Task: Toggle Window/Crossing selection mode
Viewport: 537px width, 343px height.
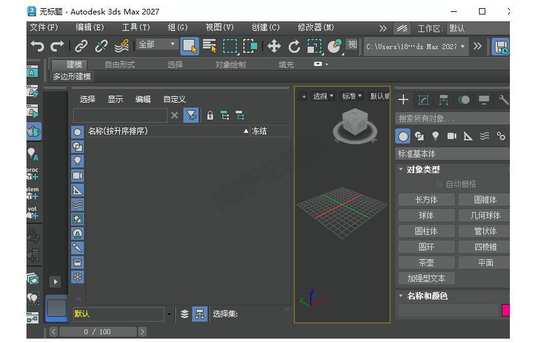Action: [x=250, y=46]
